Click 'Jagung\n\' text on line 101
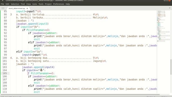172x97 pixels. click(99, 61)
